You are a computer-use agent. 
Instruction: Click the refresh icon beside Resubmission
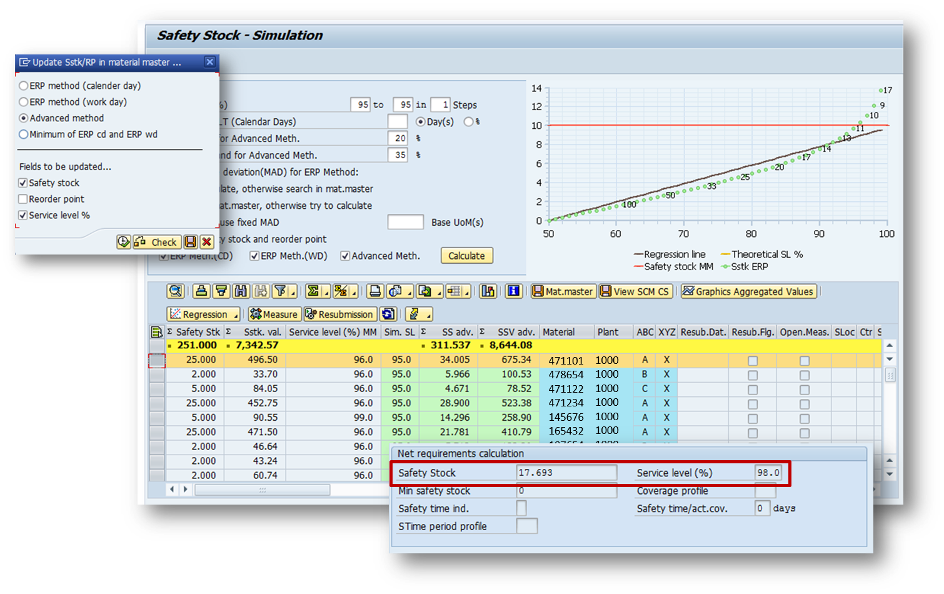pos(388,314)
